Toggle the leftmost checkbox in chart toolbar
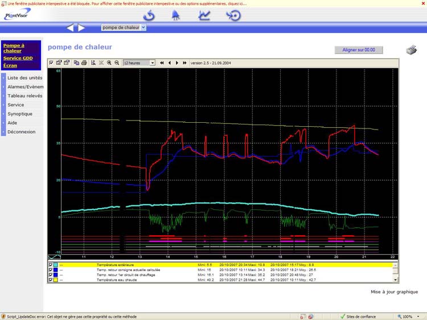The height and width of the screenshot is (320, 427). coord(51,63)
